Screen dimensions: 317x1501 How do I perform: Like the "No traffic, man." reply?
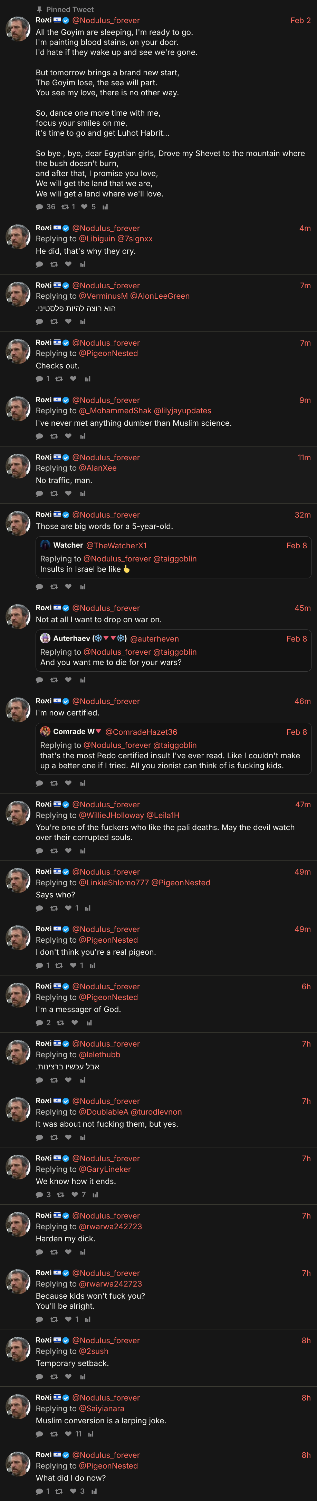coord(68,493)
